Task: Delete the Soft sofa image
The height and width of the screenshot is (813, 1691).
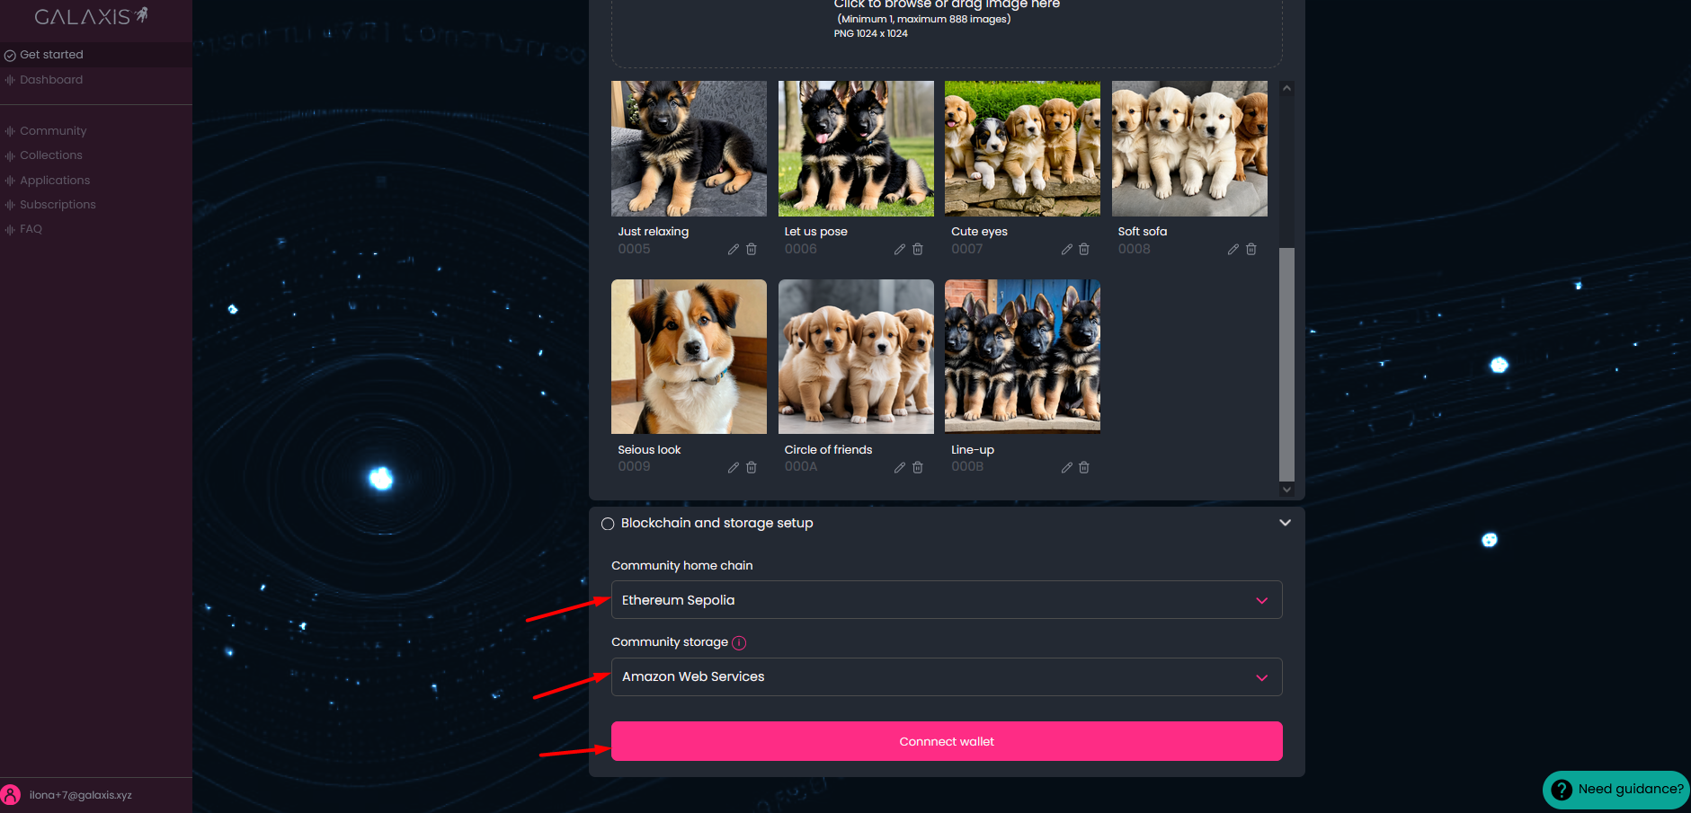Action: (x=1250, y=250)
